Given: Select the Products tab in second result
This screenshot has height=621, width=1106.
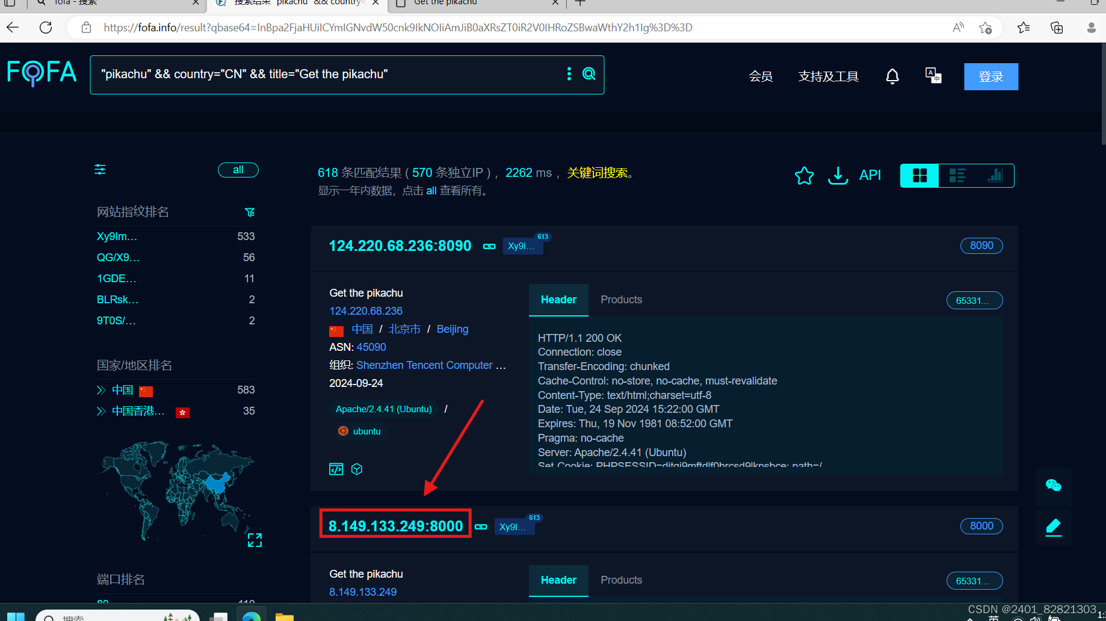Looking at the screenshot, I should pyautogui.click(x=621, y=580).
